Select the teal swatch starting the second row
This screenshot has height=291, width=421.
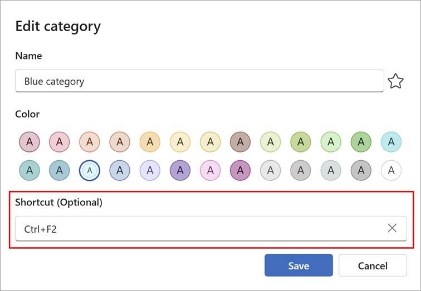(29, 171)
